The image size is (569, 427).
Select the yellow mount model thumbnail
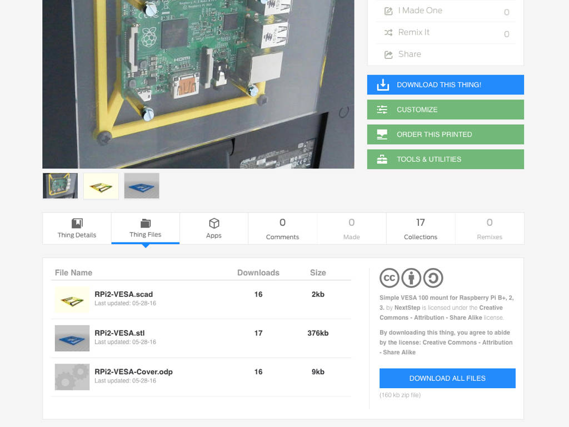pos(101,186)
